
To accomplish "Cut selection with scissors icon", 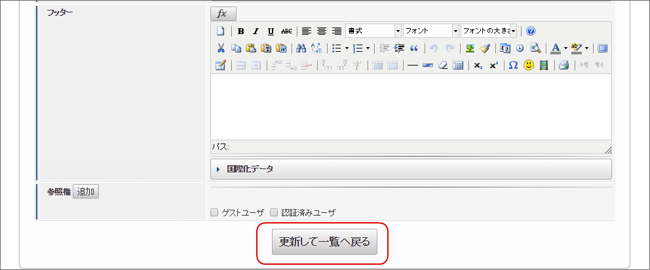I will click(221, 48).
